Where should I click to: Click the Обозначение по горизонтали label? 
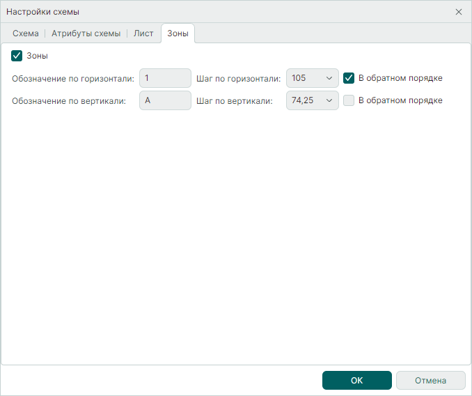coord(73,78)
